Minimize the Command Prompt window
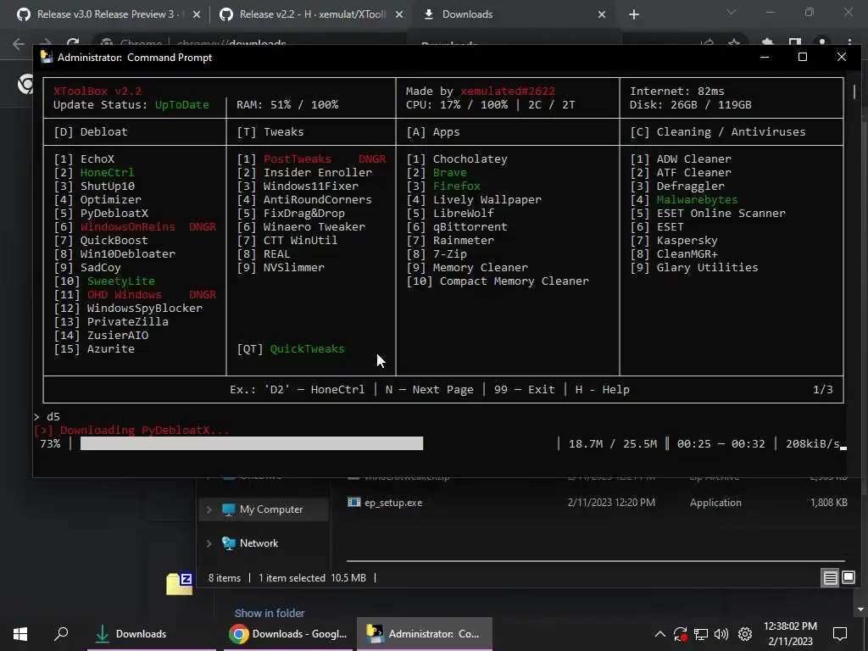The width and height of the screenshot is (868, 651). click(x=765, y=57)
